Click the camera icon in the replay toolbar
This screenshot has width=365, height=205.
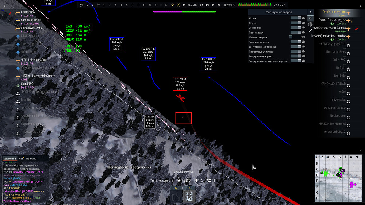pyautogui.click(x=99, y=5)
